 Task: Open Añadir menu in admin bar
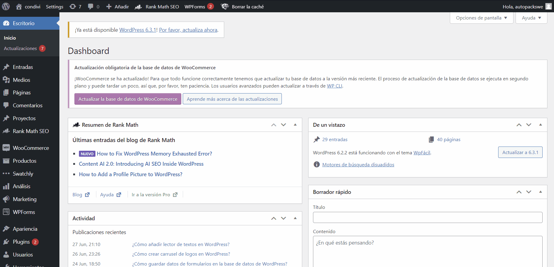click(x=118, y=7)
